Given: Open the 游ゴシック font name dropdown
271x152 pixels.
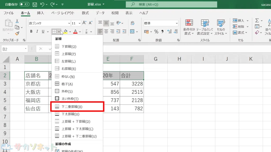Looking at the screenshot, I should (69, 23).
